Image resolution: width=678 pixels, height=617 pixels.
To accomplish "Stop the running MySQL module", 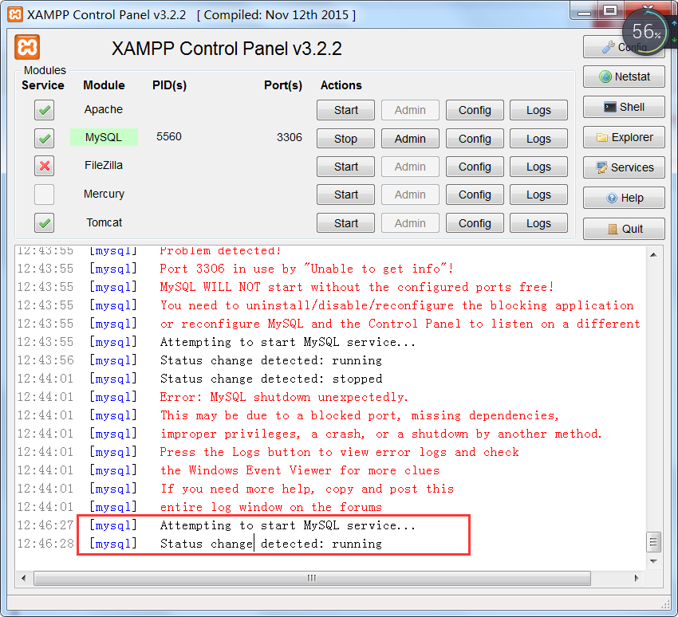I will tap(345, 138).
